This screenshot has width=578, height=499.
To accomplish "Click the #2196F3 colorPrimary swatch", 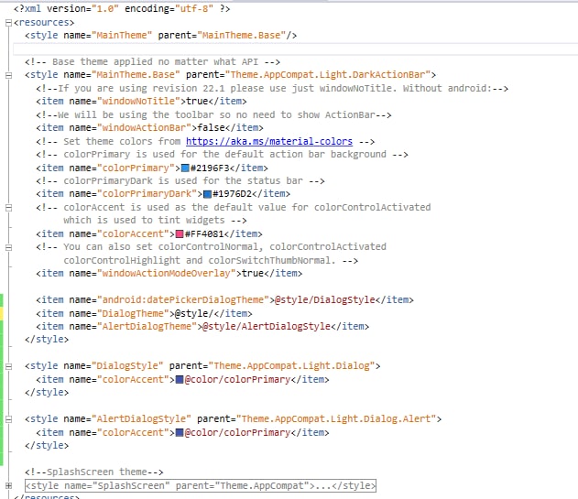I will 185,168.
